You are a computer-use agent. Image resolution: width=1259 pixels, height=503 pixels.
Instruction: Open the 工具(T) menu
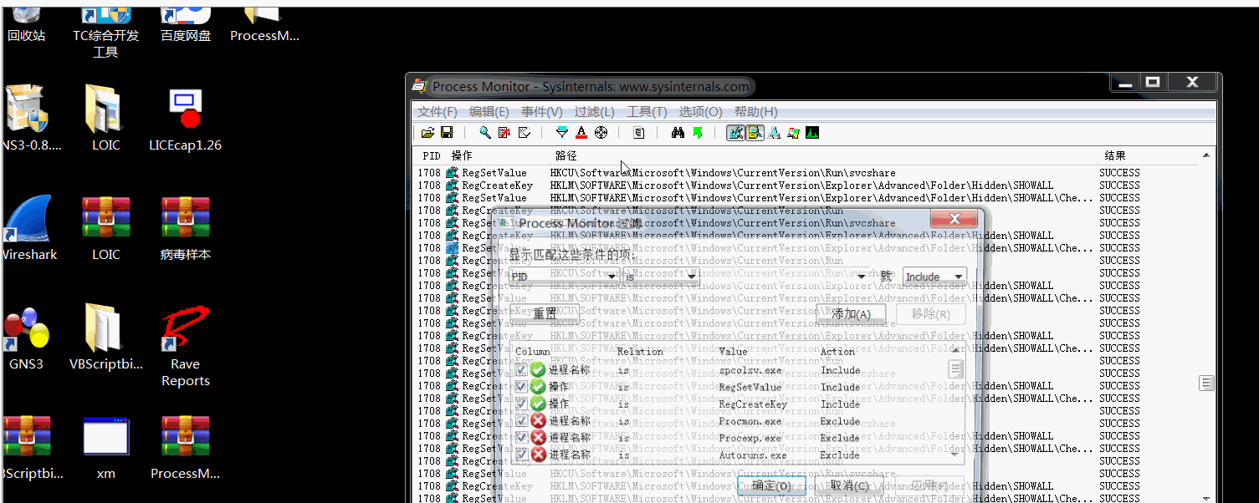click(x=647, y=112)
